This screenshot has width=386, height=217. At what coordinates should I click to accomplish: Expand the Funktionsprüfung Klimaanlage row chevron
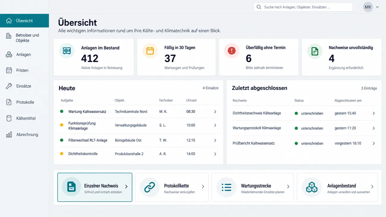(215, 125)
